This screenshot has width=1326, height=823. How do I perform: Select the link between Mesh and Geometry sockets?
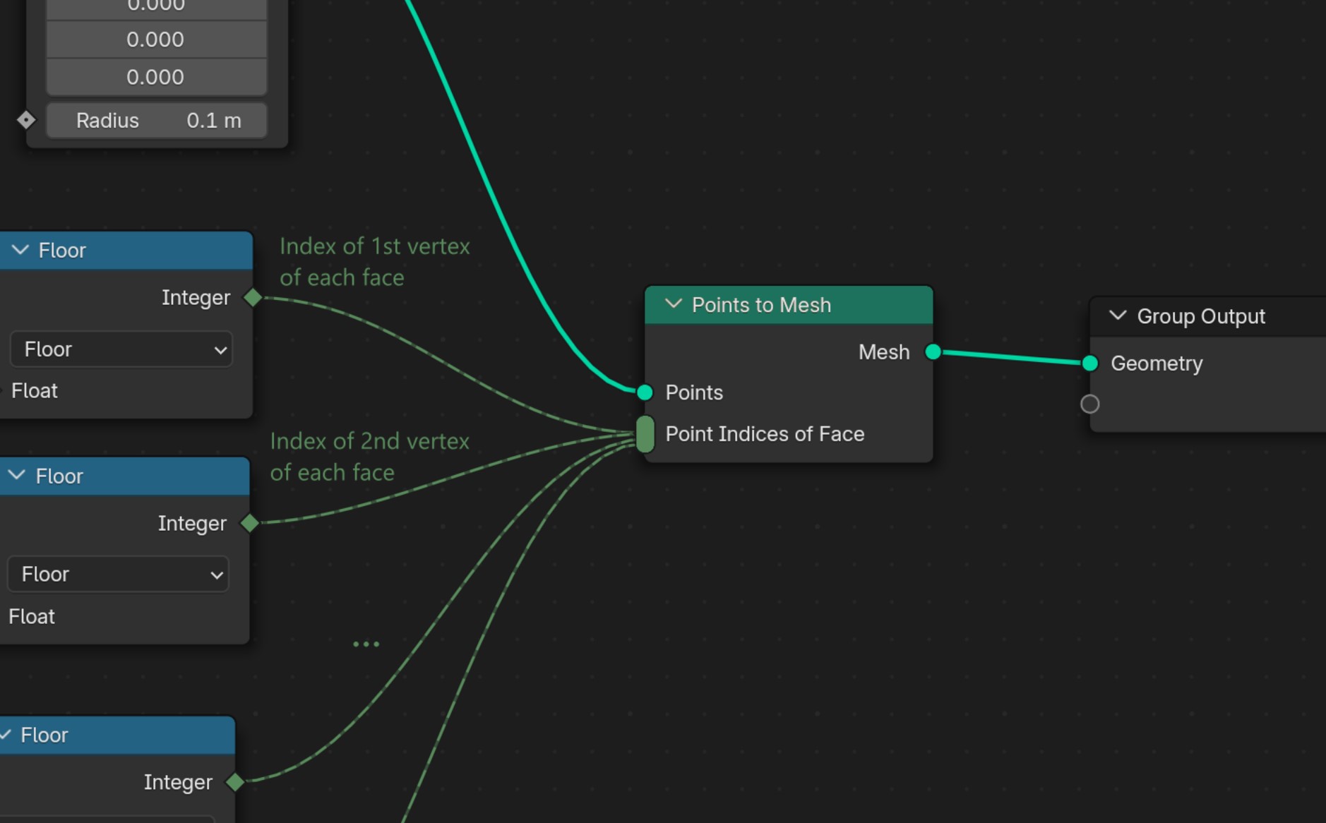[1011, 358]
